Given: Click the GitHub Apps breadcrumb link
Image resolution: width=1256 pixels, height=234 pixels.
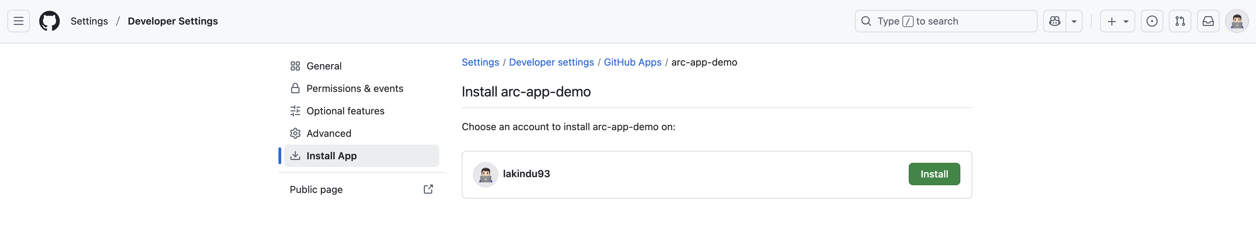Looking at the screenshot, I should click(632, 62).
